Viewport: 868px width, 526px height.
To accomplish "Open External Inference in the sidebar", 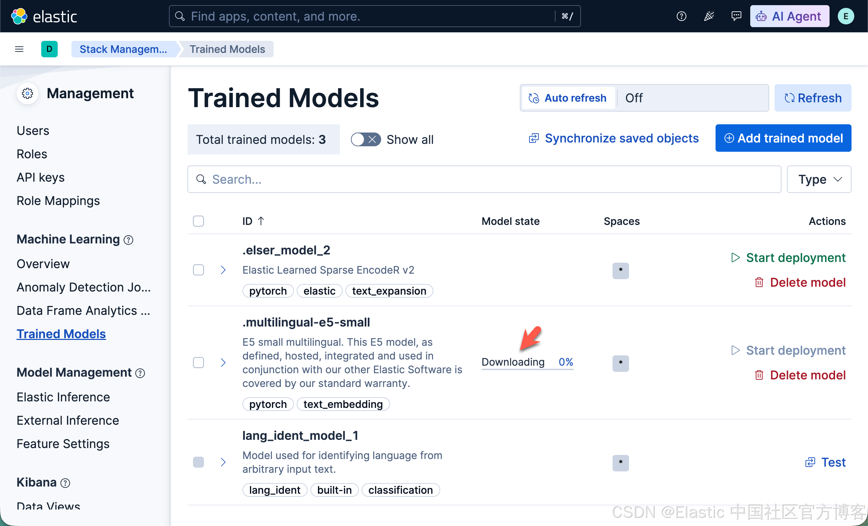I will point(68,420).
